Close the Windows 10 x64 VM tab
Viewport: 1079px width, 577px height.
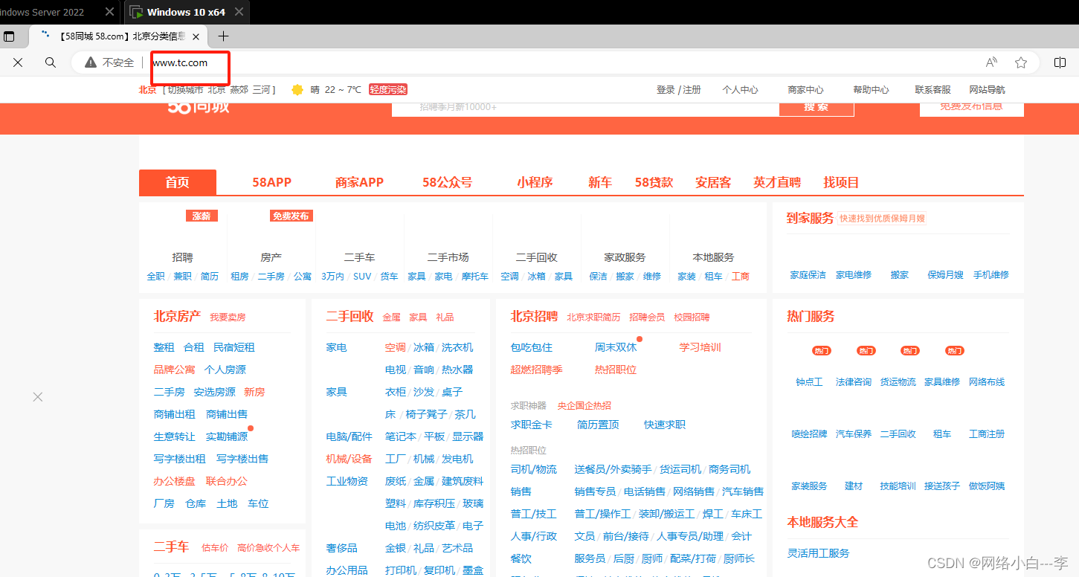tap(239, 12)
